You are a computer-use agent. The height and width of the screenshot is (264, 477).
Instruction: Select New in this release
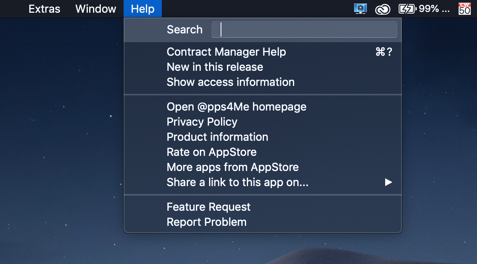pyautogui.click(x=263, y=67)
